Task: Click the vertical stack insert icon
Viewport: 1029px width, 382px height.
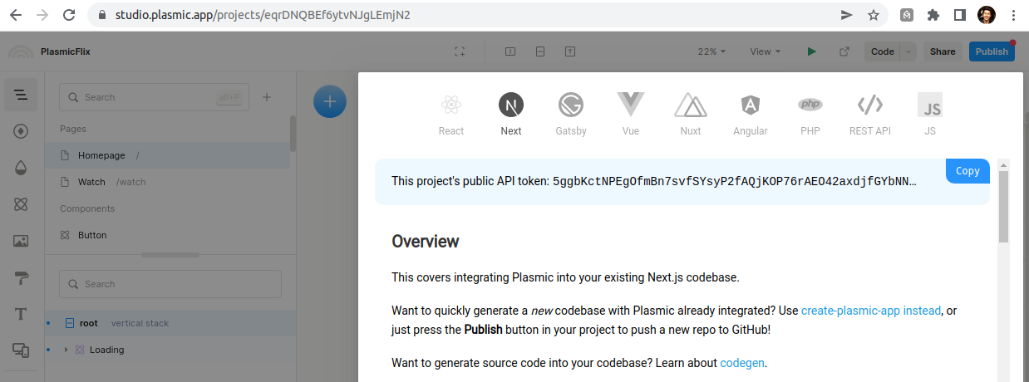Action: click(540, 51)
